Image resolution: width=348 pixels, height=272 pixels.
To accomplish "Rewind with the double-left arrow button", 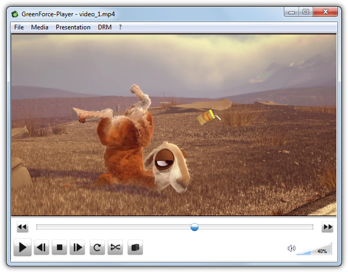I will (23, 227).
